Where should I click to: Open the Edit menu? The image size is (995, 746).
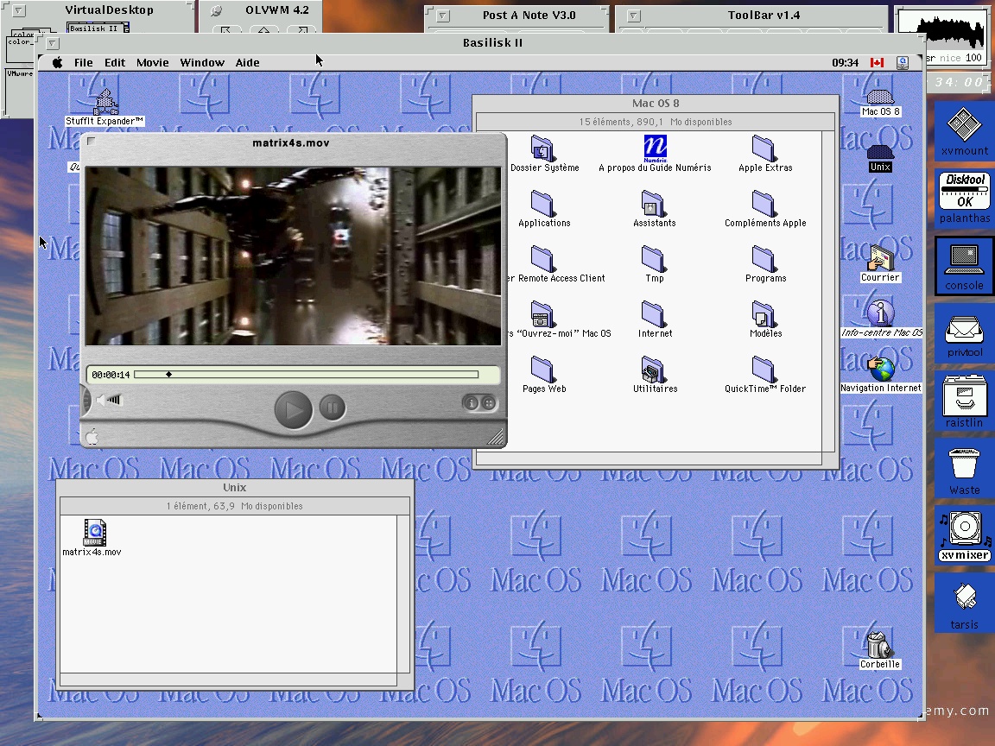point(115,62)
